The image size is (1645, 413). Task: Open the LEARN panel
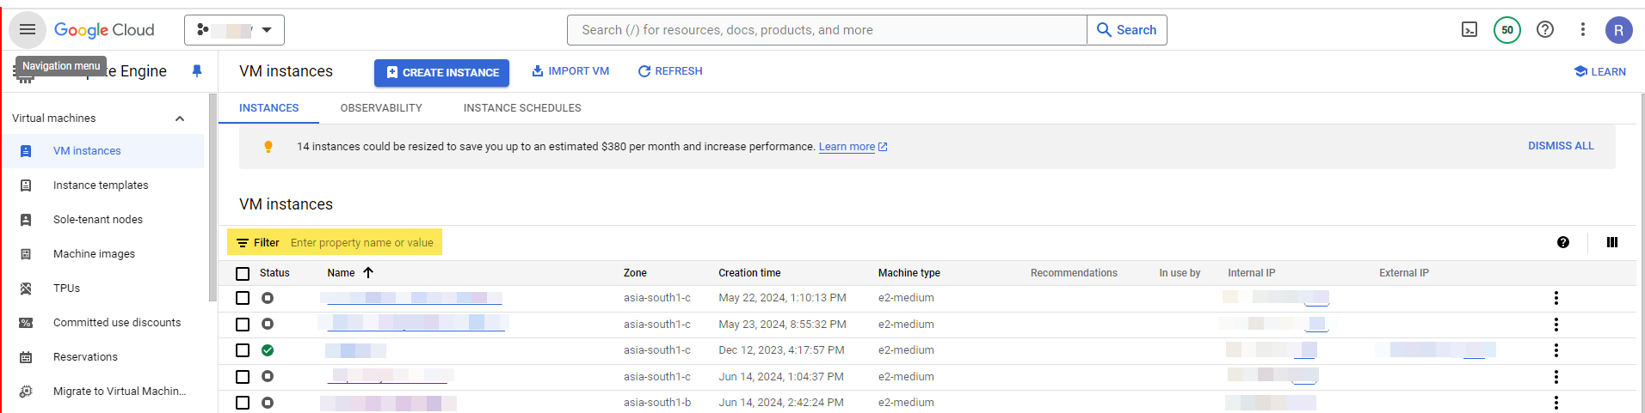pos(1599,72)
